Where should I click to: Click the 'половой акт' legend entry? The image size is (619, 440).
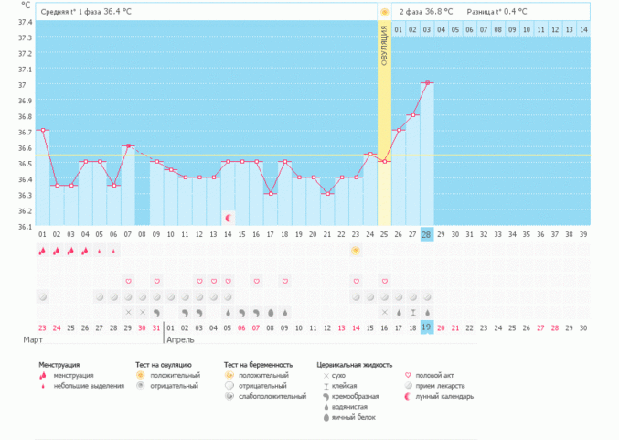(436, 375)
